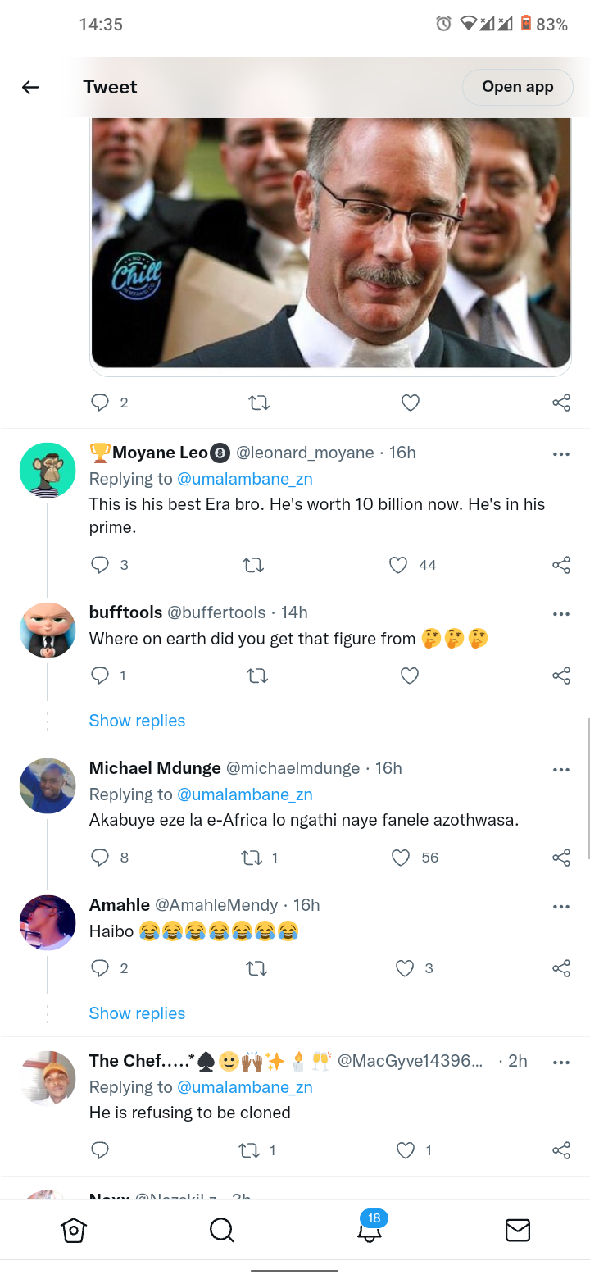The image size is (590, 1279).
Task: Share Michael Mdunge's tweet
Action: (561, 858)
